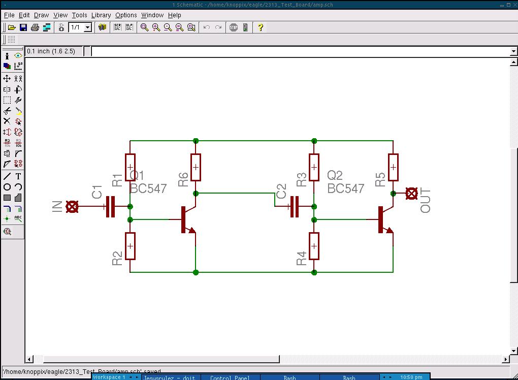Zoom in with the plus magnifier

tap(156, 27)
